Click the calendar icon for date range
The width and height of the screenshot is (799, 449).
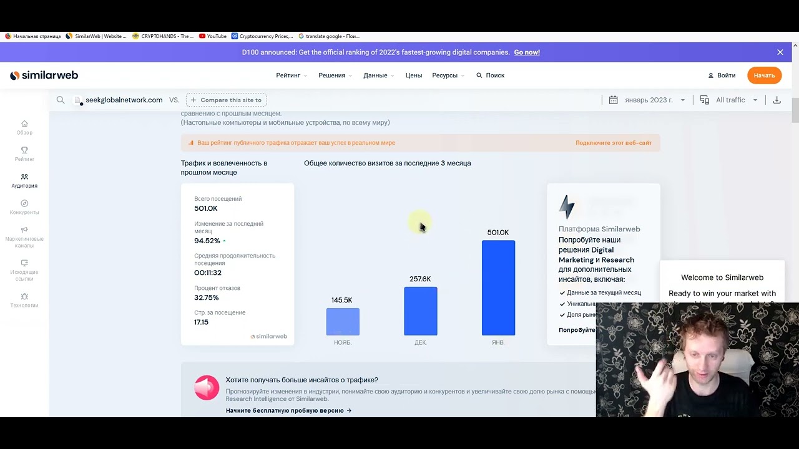point(613,100)
